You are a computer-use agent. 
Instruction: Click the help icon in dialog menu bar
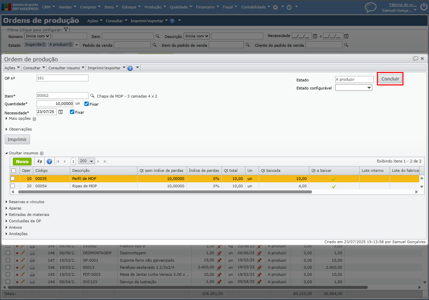130,68
